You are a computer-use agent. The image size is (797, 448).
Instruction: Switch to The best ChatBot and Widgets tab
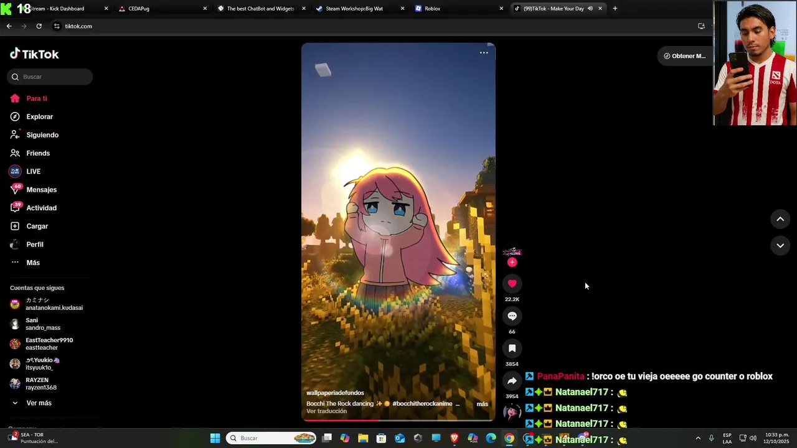point(260,9)
